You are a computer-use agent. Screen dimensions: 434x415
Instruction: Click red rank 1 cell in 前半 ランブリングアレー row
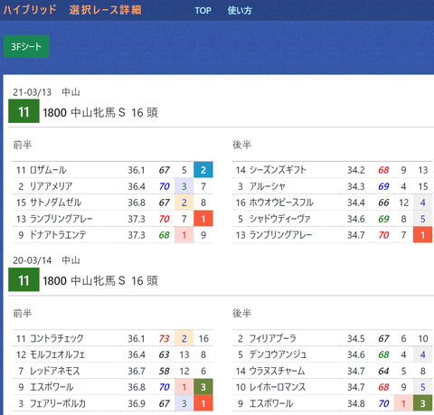coord(203,219)
